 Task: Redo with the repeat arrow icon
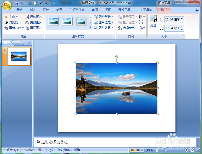coord(30,3)
